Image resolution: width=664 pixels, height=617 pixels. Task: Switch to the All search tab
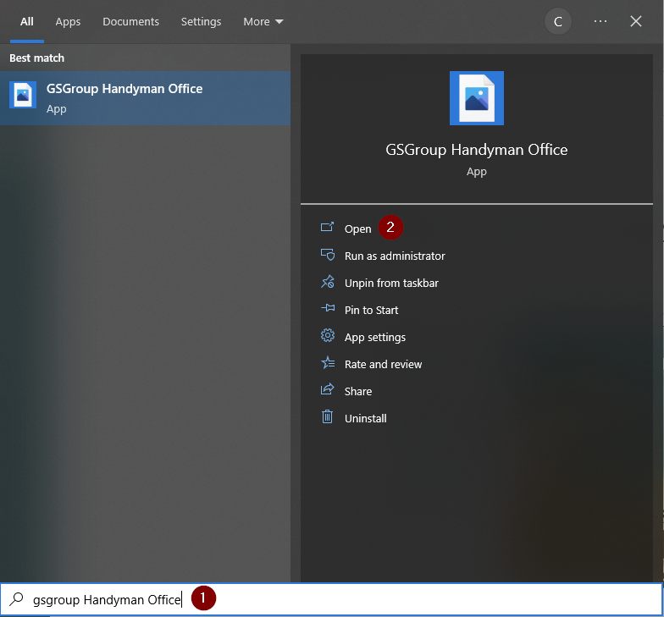(x=27, y=22)
